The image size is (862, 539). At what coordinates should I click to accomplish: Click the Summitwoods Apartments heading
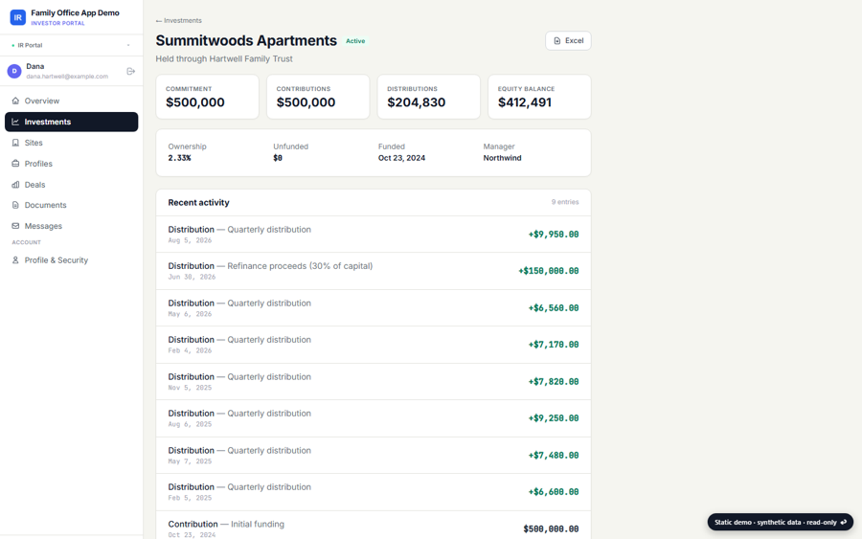click(x=246, y=40)
